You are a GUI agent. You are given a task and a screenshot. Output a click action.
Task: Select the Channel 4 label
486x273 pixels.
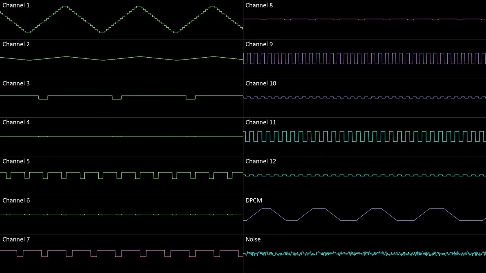[16, 122]
